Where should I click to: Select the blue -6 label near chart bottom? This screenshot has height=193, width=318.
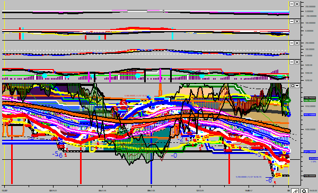pyautogui.click(x=269, y=180)
